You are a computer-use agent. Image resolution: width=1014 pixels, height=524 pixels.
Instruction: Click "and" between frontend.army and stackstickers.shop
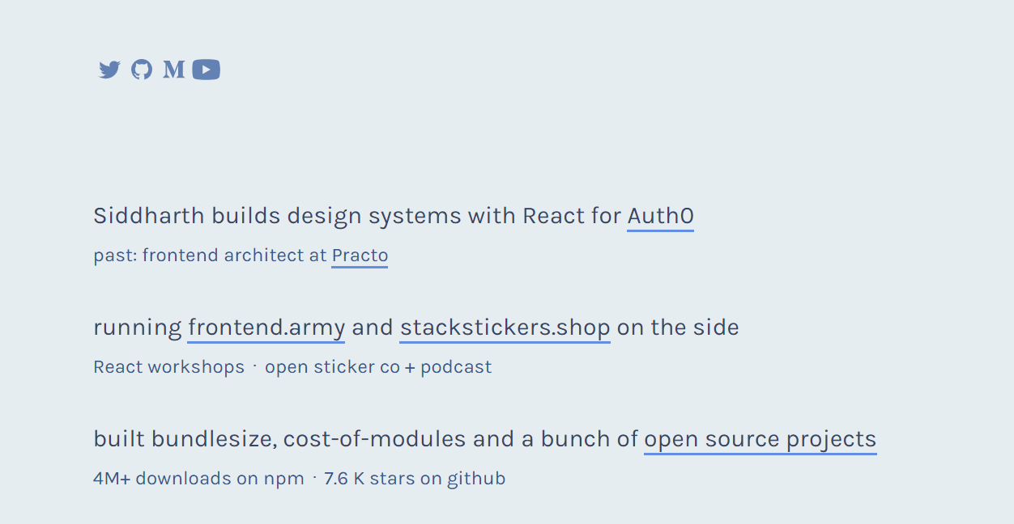(x=372, y=327)
